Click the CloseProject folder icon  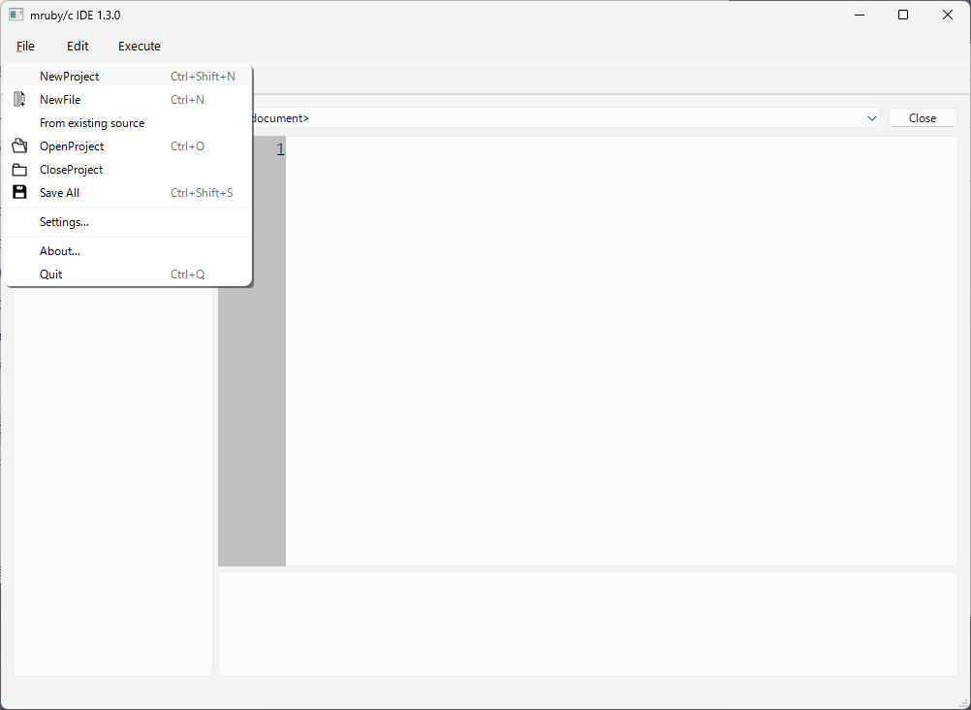click(19, 170)
